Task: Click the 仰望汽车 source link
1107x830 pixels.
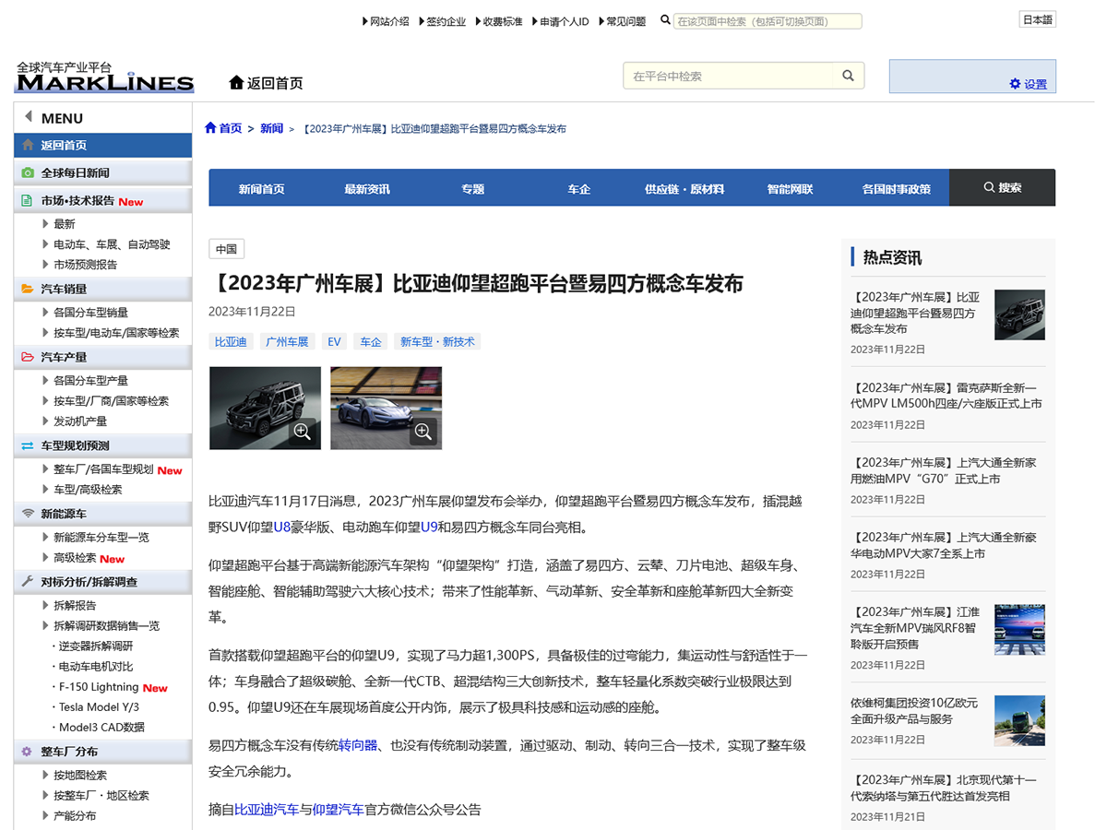Action: tap(339, 810)
